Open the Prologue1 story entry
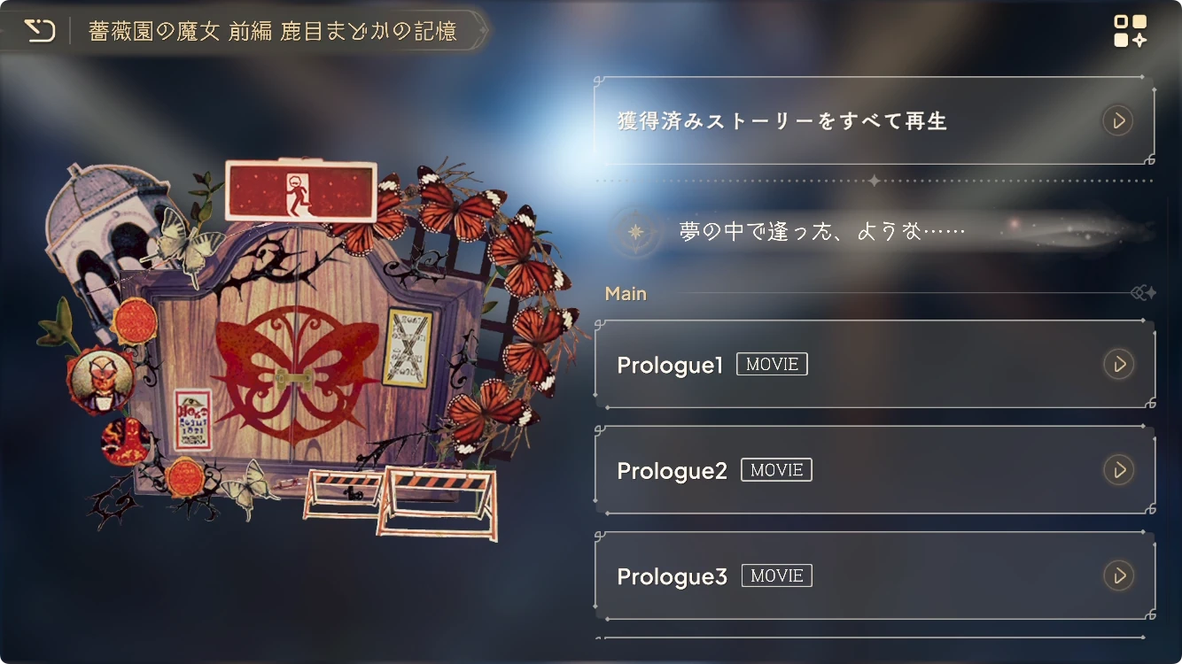 [875, 364]
